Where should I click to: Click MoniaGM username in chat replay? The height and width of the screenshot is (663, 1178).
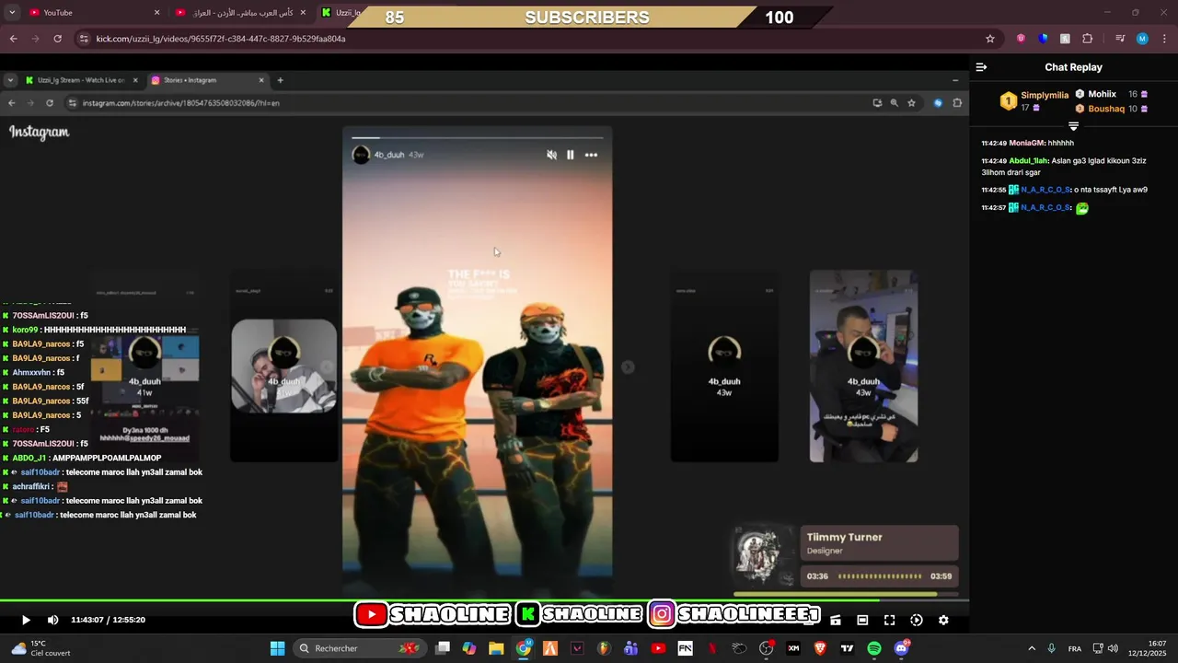click(1027, 143)
